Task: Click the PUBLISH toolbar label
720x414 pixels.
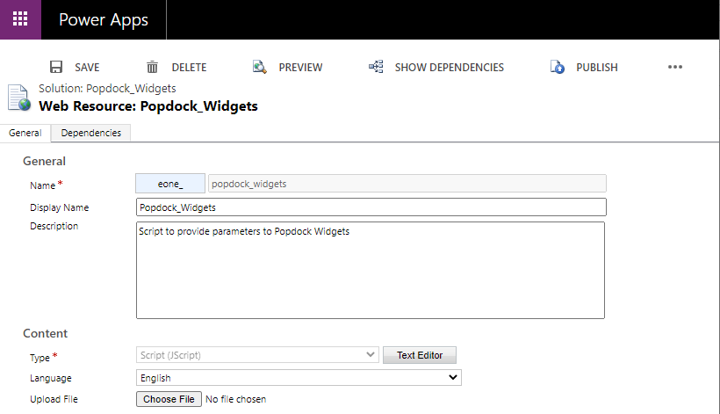Action: tap(597, 68)
